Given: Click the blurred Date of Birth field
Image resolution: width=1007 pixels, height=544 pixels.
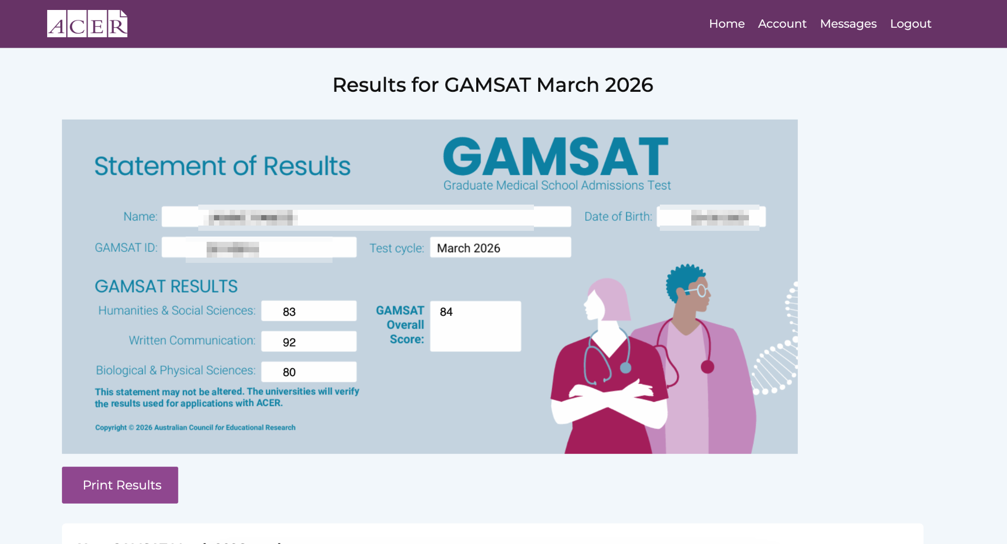Looking at the screenshot, I should pos(711,217).
